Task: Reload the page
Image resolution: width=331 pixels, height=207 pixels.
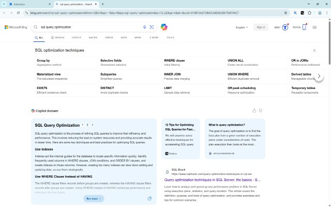Action: 19,13
